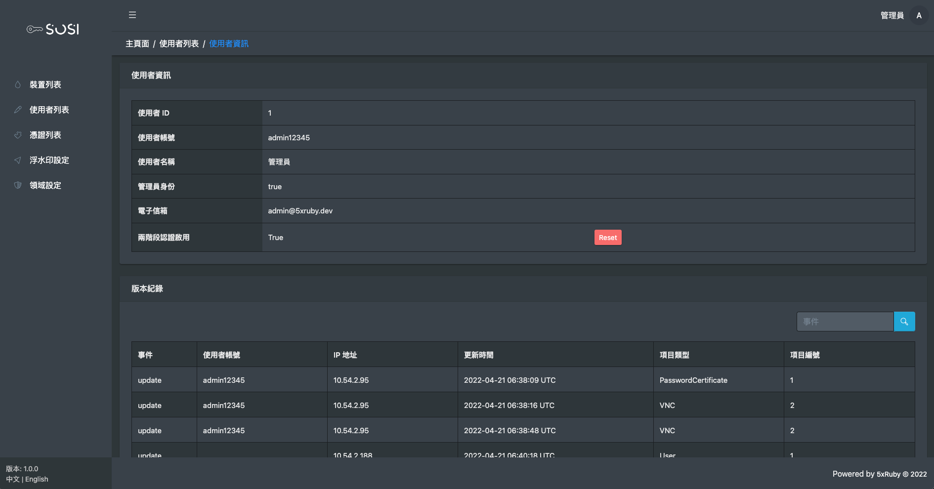Screen dimensions: 934x489
Task: Click the 管理員 name in header
Action: click(892, 15)
